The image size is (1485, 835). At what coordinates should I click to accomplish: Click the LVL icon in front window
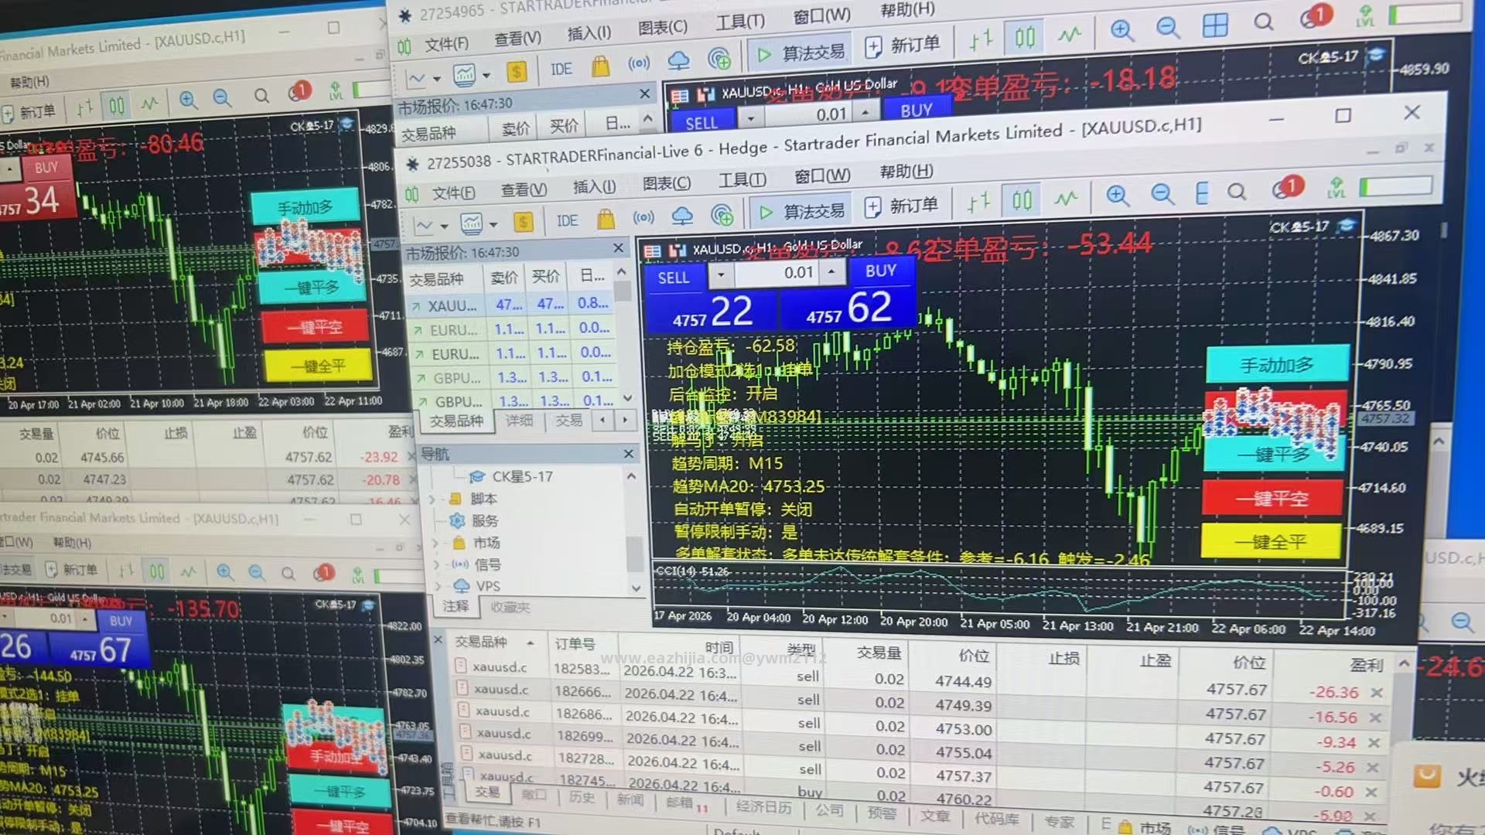(x=1336, y=188)
